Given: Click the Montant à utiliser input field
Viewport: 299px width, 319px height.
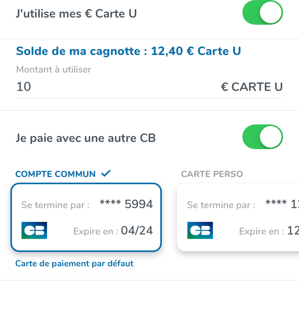Looking at the screenshot, I should point(149,87).
